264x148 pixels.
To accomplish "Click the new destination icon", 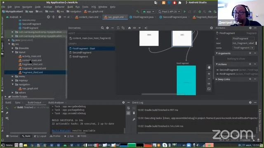I will (x=118, y=28).
